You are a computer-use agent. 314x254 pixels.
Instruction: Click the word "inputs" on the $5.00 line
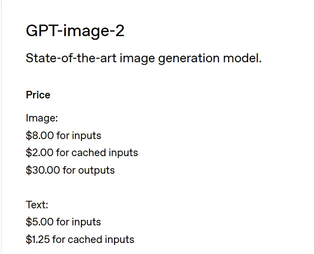click(86, 222)
